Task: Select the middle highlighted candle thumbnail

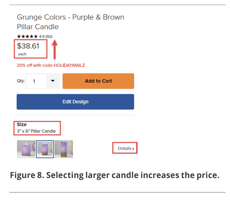Action: [x=45, y=149]
